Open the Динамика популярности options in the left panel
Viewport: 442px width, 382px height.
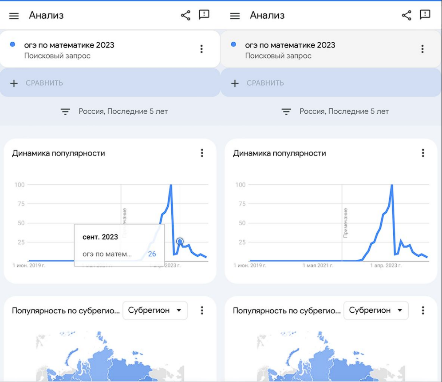pyautogui.click(x=202, y=153)
